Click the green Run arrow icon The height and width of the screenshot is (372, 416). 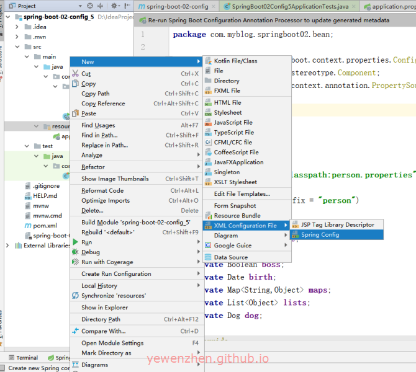(75, 242)
